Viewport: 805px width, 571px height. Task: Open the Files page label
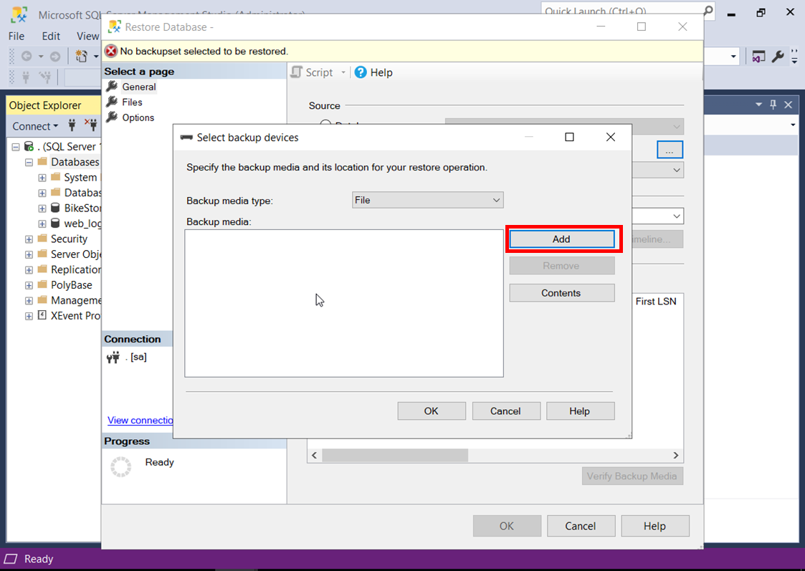pyautogui.click(x=132, y=102)
